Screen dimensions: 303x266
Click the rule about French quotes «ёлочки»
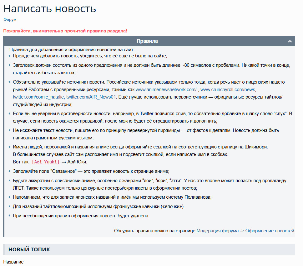[x=98, y=206]
